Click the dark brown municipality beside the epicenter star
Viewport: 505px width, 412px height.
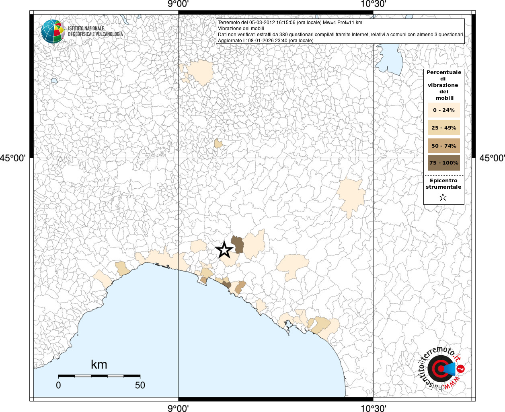pos(238,245)
